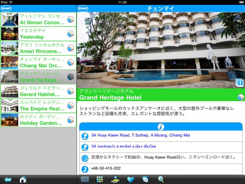Open Thai address ถนนห้วยแก้ว link
The image size is (245, 184).
[x=124, y=146]
